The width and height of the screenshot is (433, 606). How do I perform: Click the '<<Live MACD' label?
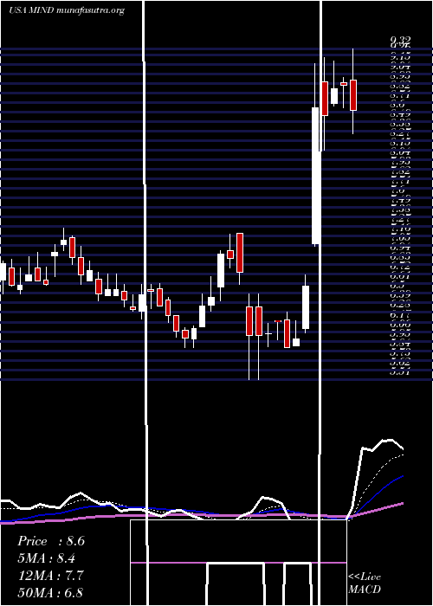click(365, 583)
